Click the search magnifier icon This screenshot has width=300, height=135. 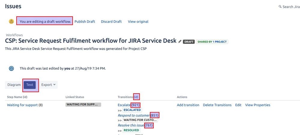click(280, 7)
